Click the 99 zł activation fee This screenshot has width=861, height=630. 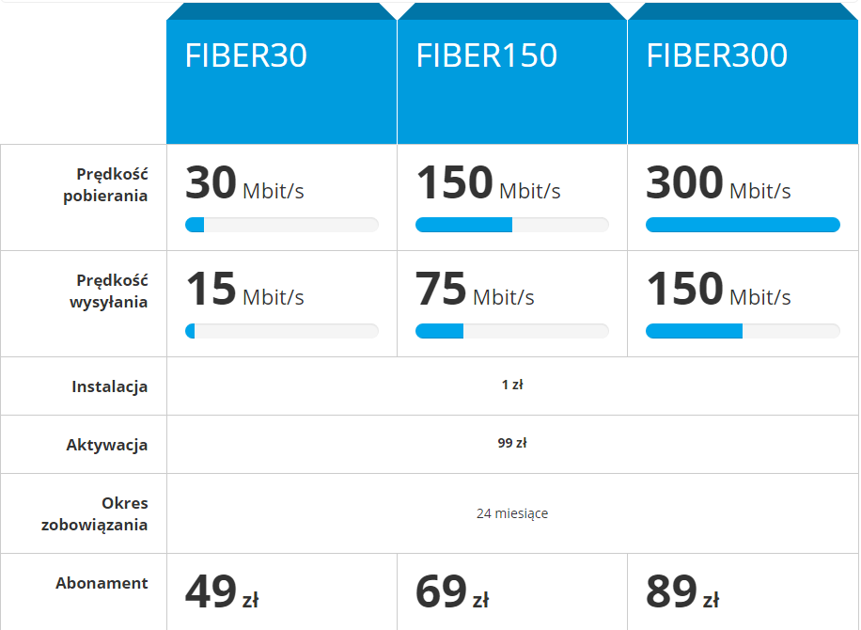(512, 443)
